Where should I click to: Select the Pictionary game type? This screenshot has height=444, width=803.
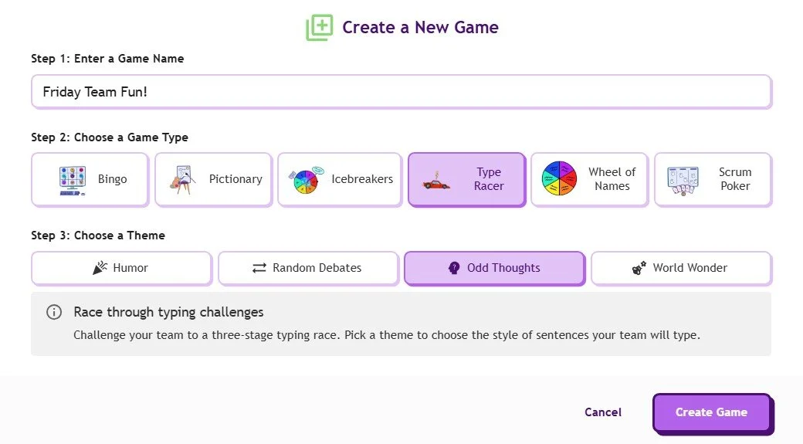click(214, 179)
